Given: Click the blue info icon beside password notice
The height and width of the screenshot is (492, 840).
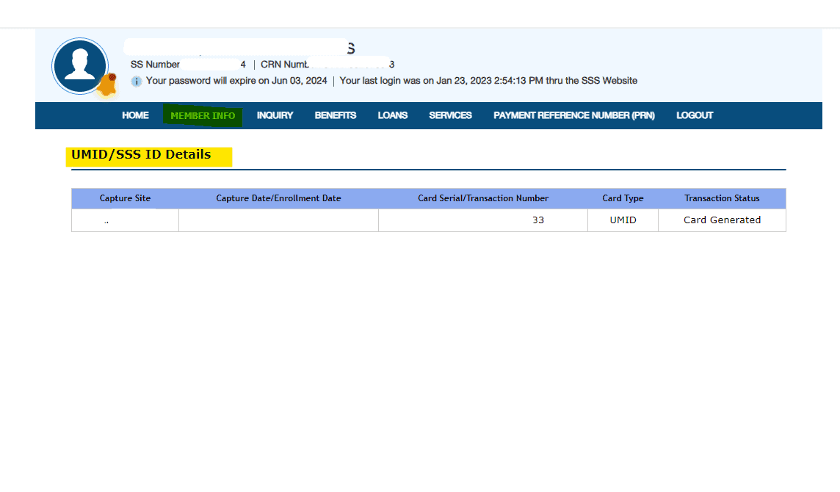Looking at the screenshot, I should click(x=136, y=82).
